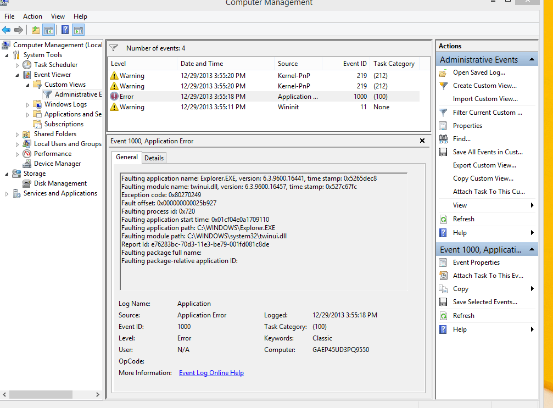Open the View submenu arrow in Actions
The height and width of the screenshot is (408, 553).
click(x=532, y=205)
